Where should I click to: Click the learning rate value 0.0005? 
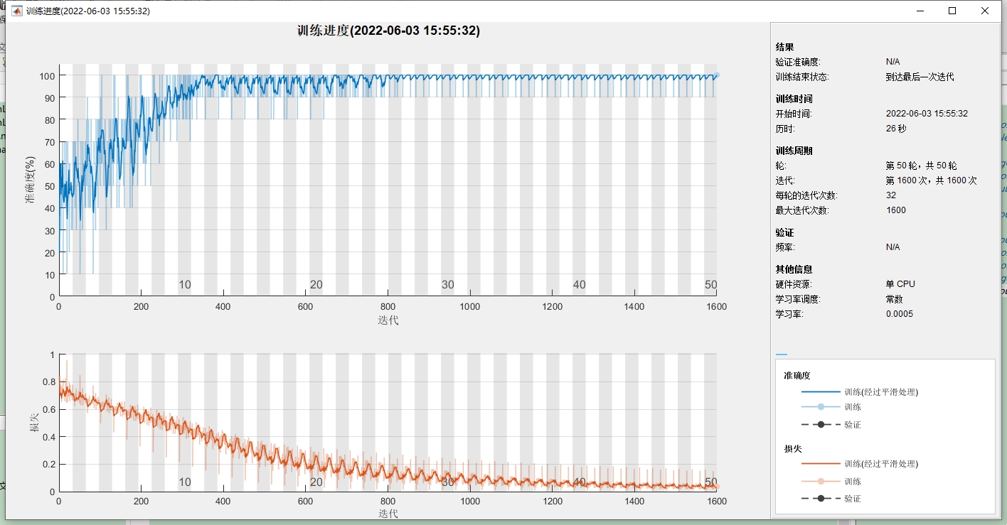[900, 314]
